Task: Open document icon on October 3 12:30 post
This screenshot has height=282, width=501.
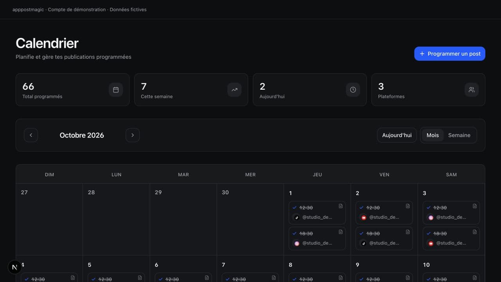Action: pyautogui.click(x=475, y=206)
